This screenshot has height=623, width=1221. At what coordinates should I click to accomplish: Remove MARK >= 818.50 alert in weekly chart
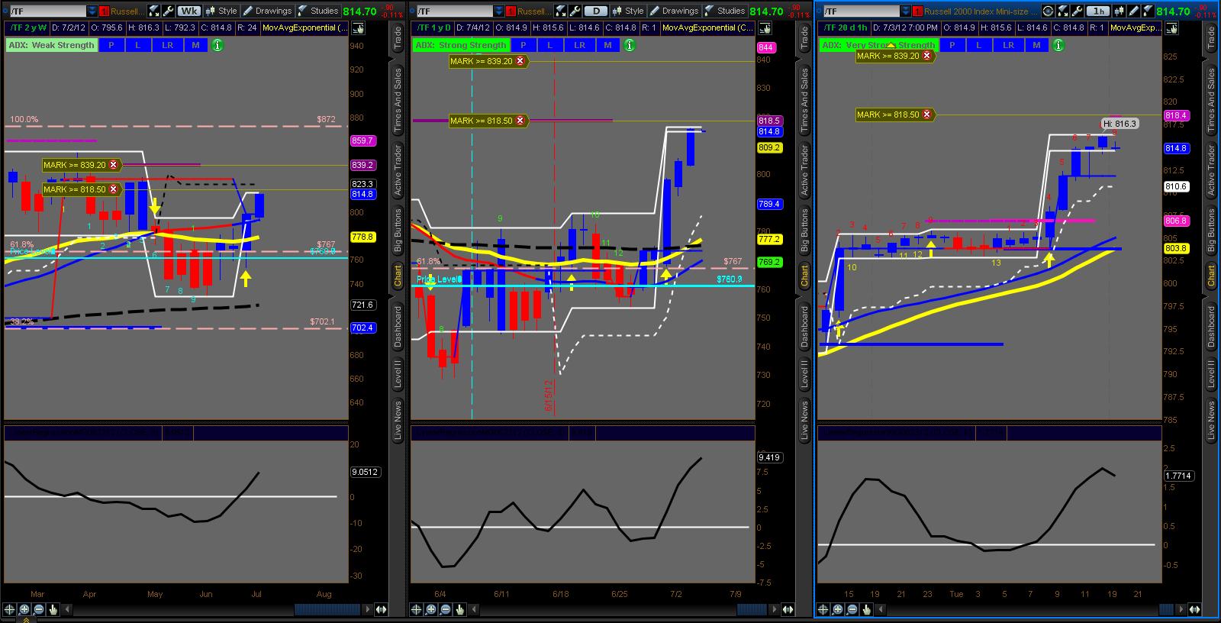click(x=114, y=189)
